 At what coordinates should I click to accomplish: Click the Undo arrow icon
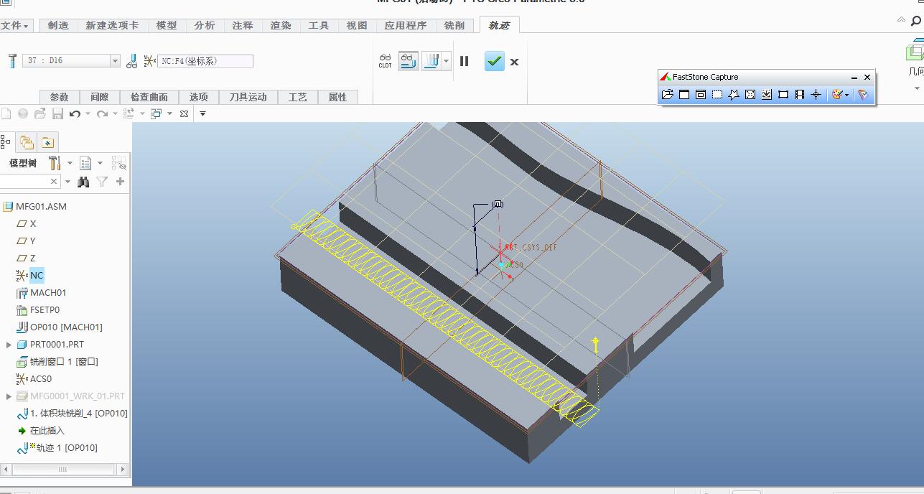pos(75,113)
